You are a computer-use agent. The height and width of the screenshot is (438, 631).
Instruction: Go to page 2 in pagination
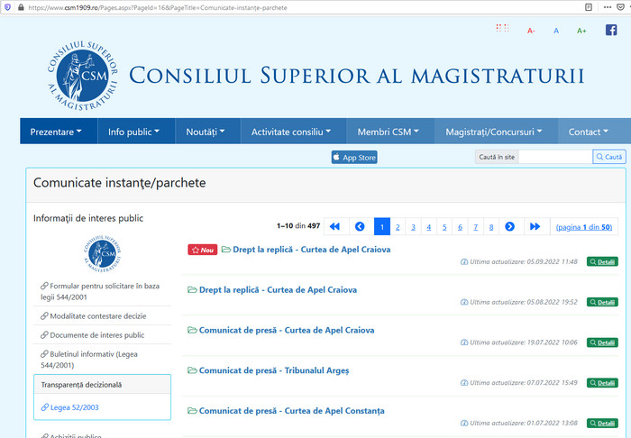coord(398,226)
